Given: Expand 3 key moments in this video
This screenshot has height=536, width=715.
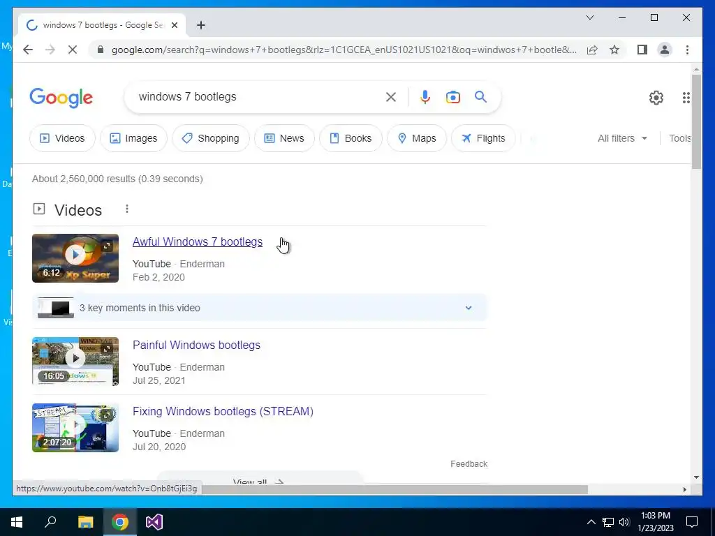Looking at the screenshot, I should [x=260, y=308].
